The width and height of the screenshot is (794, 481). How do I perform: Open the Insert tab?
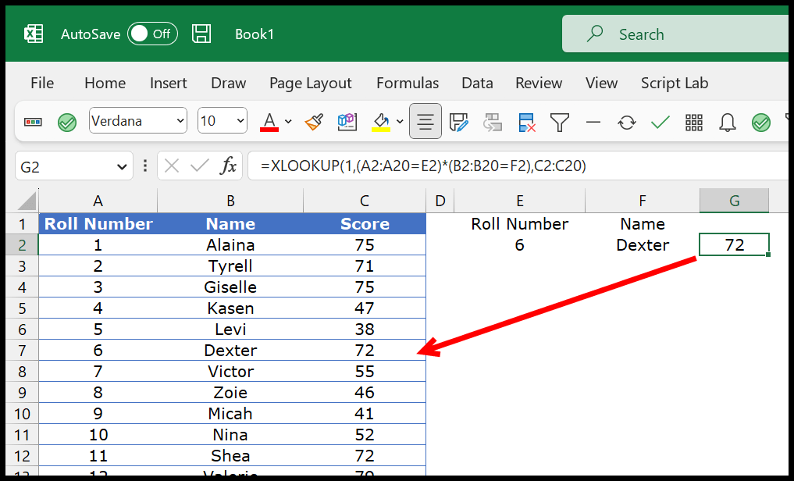168,83
